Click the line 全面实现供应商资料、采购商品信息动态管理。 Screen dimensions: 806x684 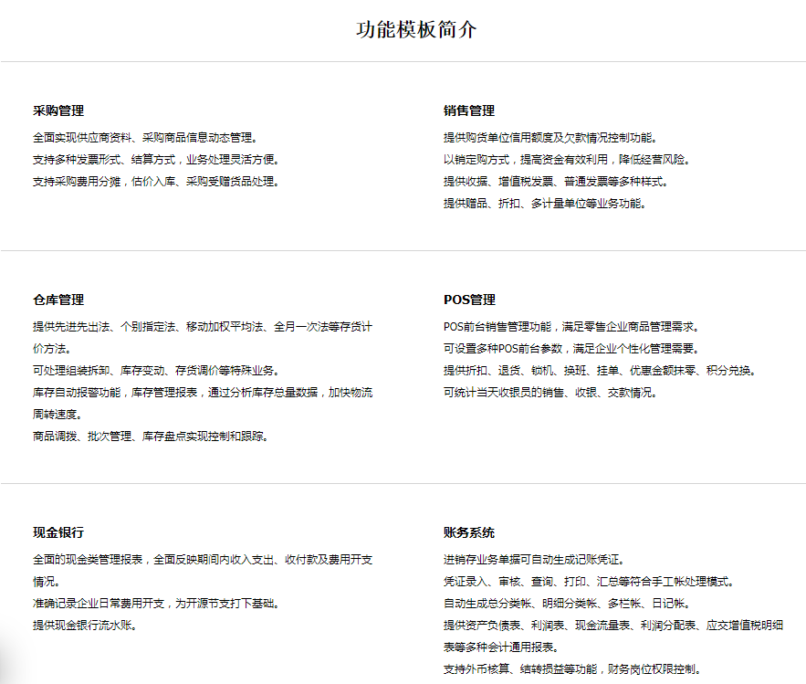pos(145,138)
